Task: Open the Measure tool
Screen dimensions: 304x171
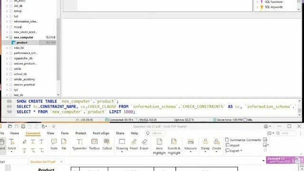Action: (190, 145)
